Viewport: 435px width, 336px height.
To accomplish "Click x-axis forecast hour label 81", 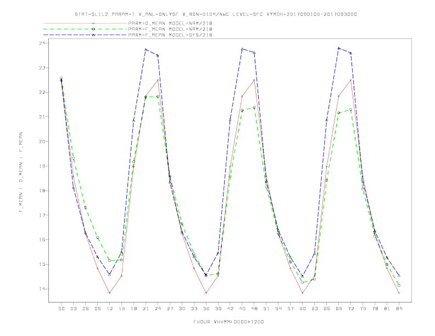I will pos(387,309).
